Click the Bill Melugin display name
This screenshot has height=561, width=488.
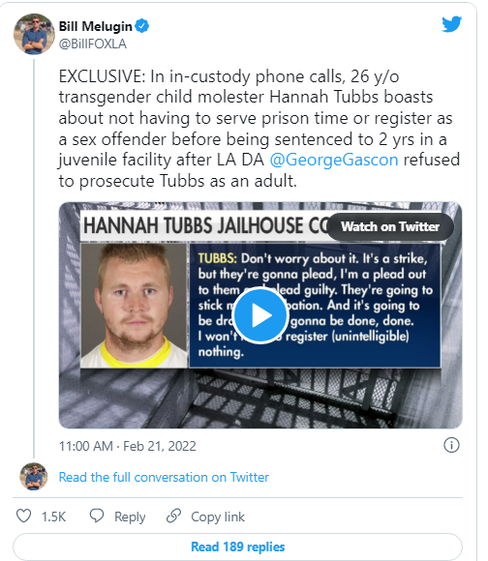click(95, 26)
